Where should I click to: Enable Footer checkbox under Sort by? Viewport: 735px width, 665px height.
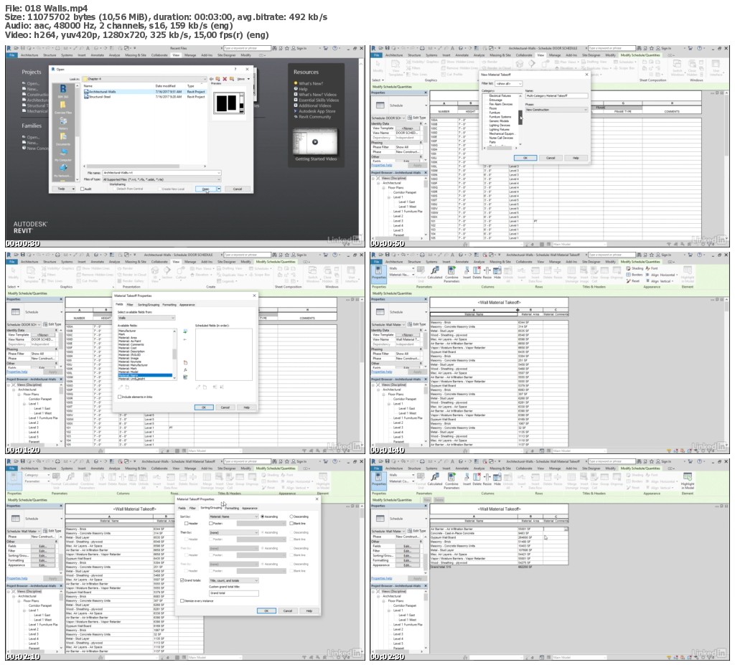[x=210, y=524]
